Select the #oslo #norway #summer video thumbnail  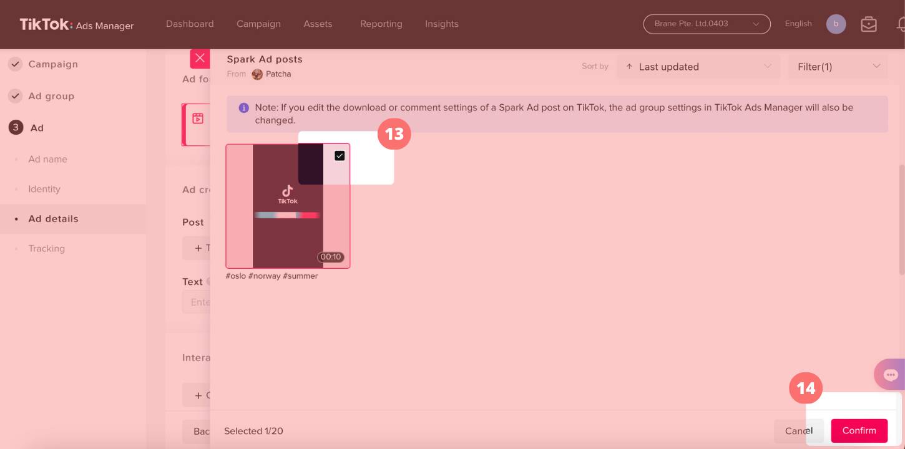(x=288, y=206)
